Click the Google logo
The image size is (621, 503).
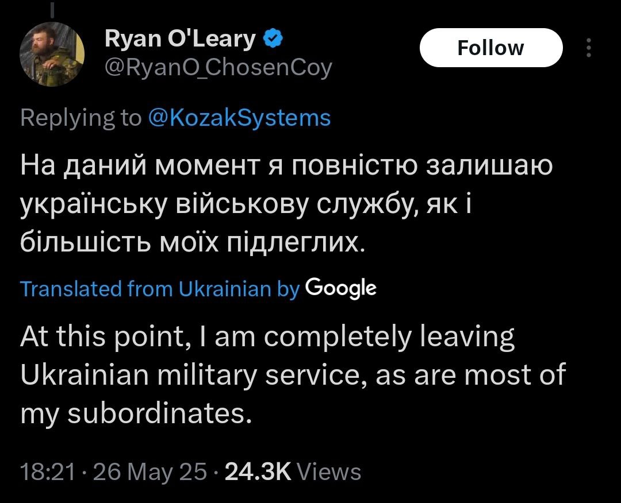pos(341,287)
